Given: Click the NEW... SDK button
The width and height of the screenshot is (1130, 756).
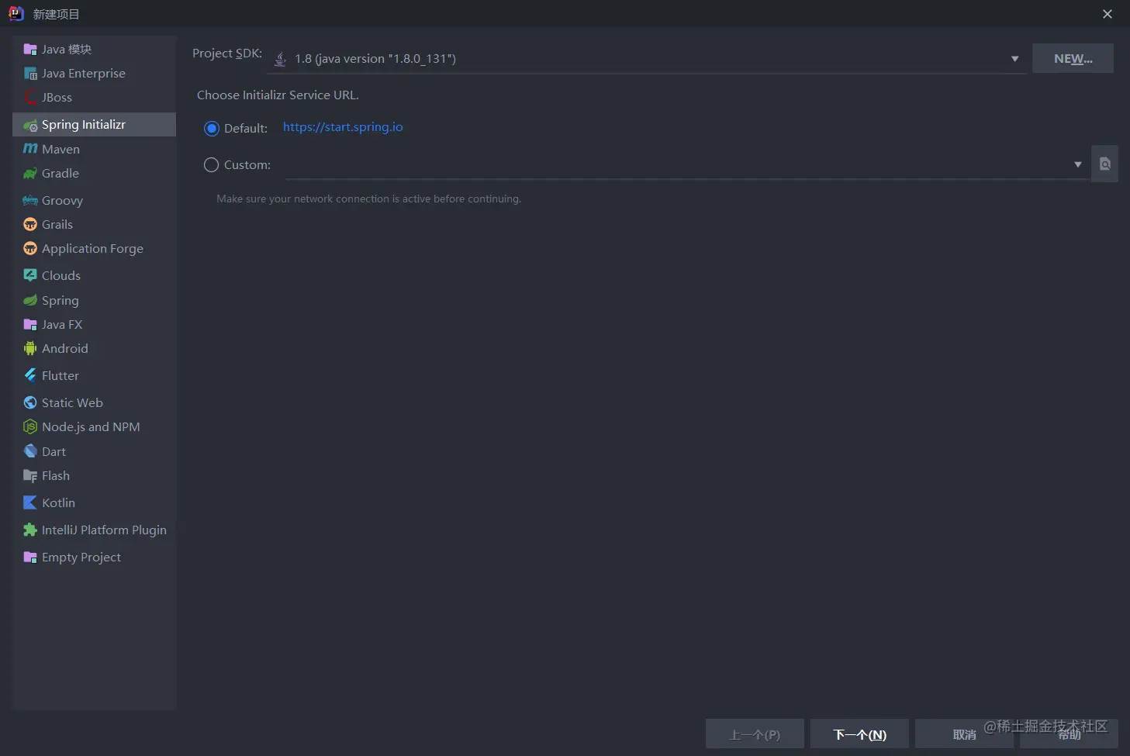Looking at the screenshot, I should (x=1073, y=59).
